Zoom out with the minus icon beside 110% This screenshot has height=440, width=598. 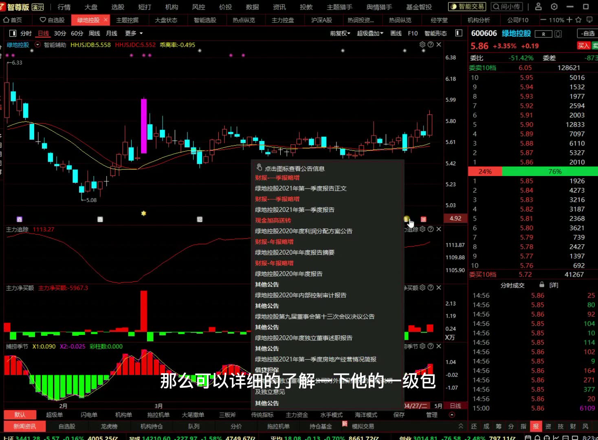click(543, 20)
